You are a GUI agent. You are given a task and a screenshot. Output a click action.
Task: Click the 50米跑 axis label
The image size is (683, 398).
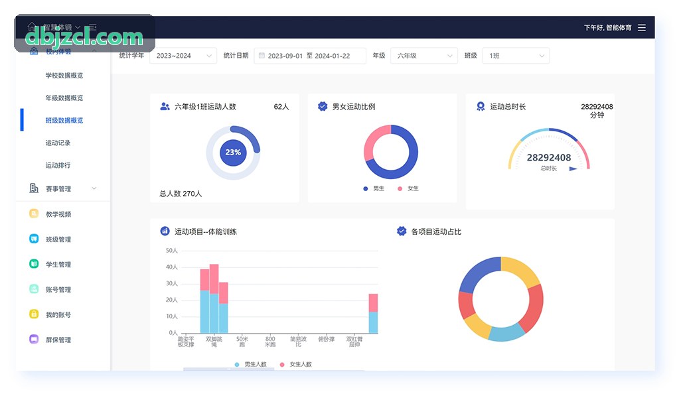(x=242, y=342)
